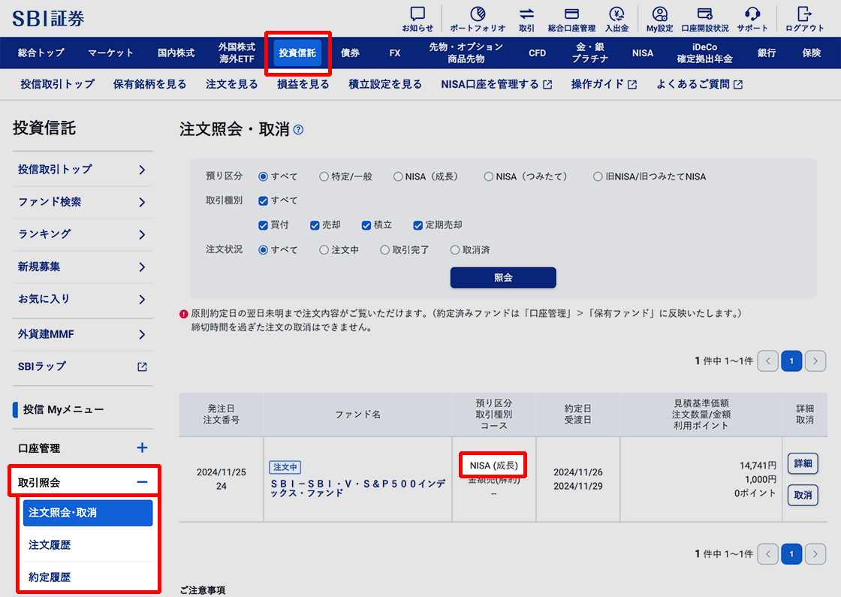Click 取消 button for order 24

point(803,495)
